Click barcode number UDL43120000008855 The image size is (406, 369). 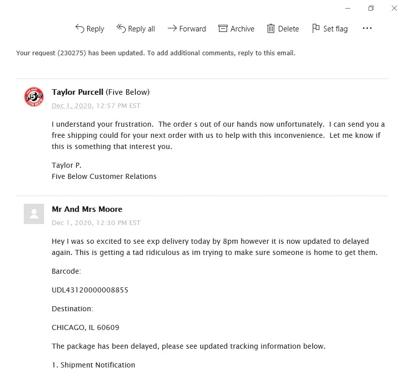pyautogui.click(x=90, y=290)
